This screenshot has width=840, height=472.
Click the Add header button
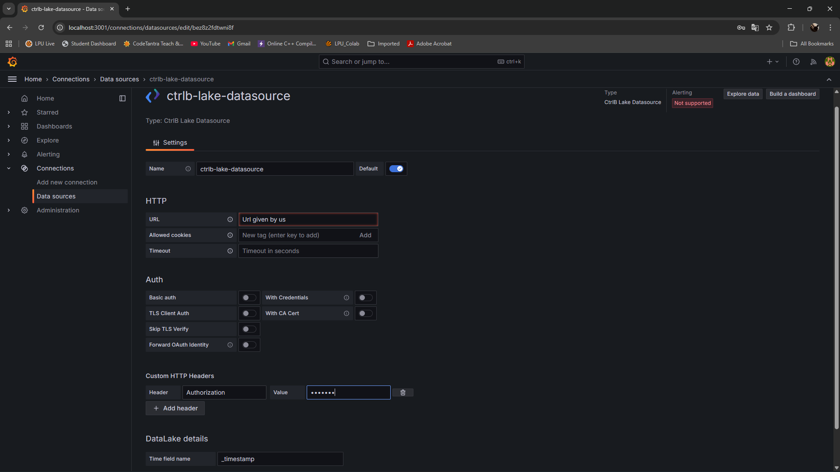(x=175, y=408)
